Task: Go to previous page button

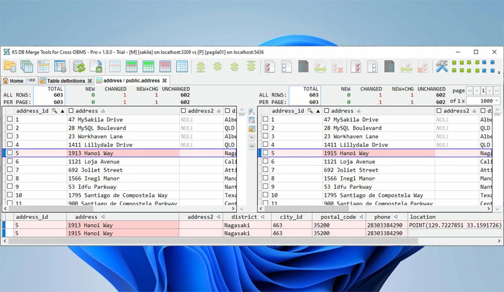Action: point(477,90)
